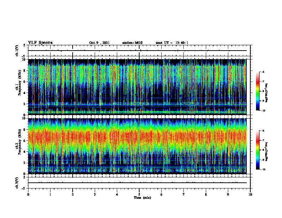
Task: Click the "-6" label on ch.1 color scale
Action: click(263, 72)
